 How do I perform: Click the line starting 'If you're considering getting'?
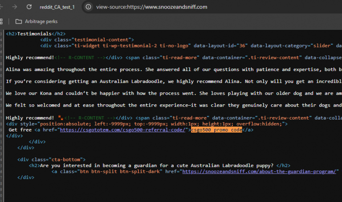pyautogui.click(x=174, y=82)
